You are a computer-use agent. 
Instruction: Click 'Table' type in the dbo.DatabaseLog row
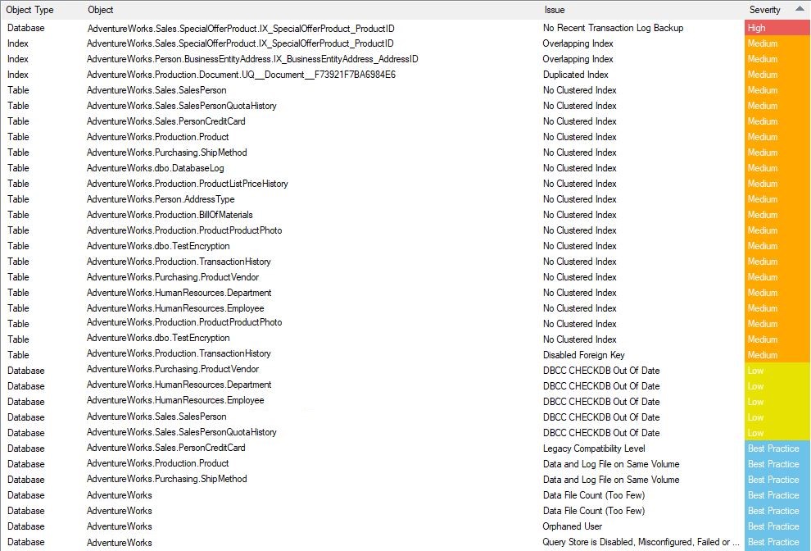tap(18, 168)
